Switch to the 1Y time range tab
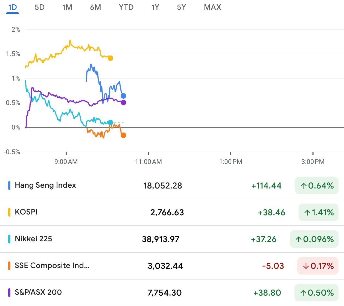 (x=155, y=7)
